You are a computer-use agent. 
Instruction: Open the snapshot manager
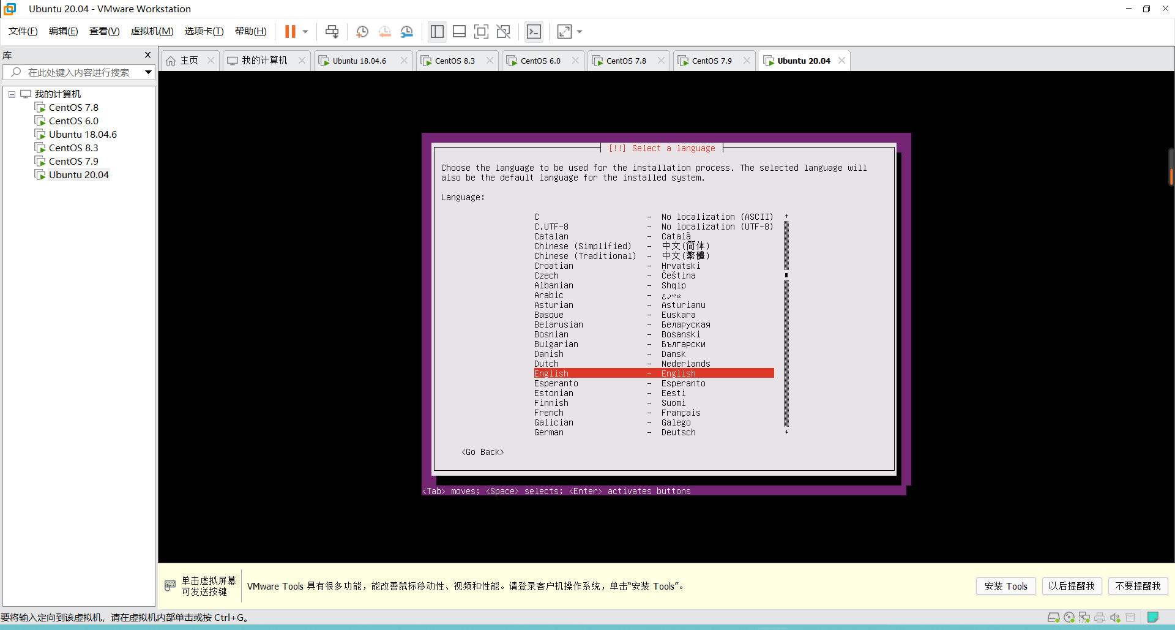point(407,31)
